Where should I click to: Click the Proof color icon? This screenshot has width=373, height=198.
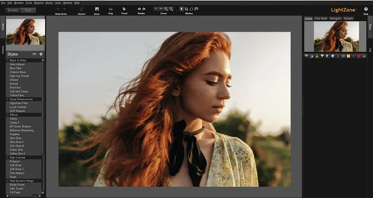pos(124,9)
